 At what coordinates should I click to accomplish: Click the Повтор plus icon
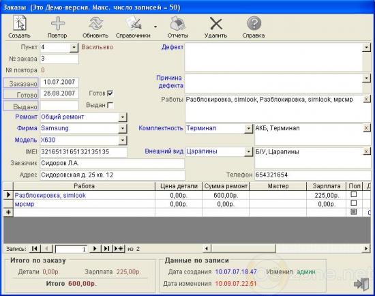58,23
